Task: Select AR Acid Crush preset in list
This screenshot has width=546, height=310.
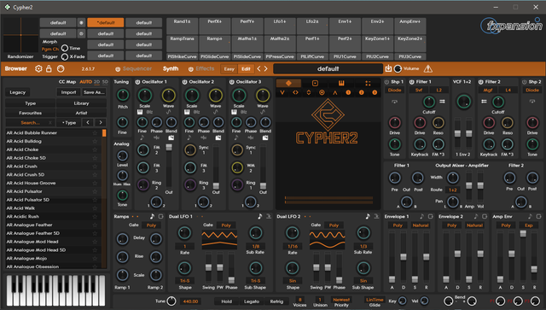Action: 54,167
